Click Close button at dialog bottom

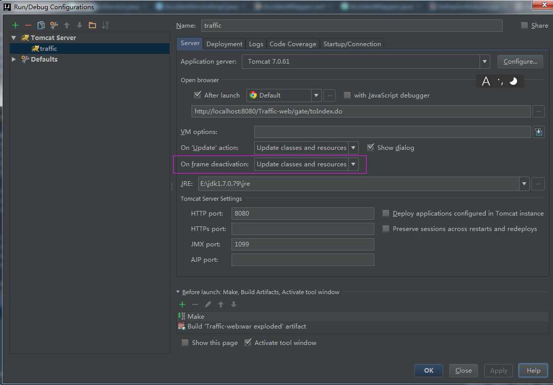464,371
